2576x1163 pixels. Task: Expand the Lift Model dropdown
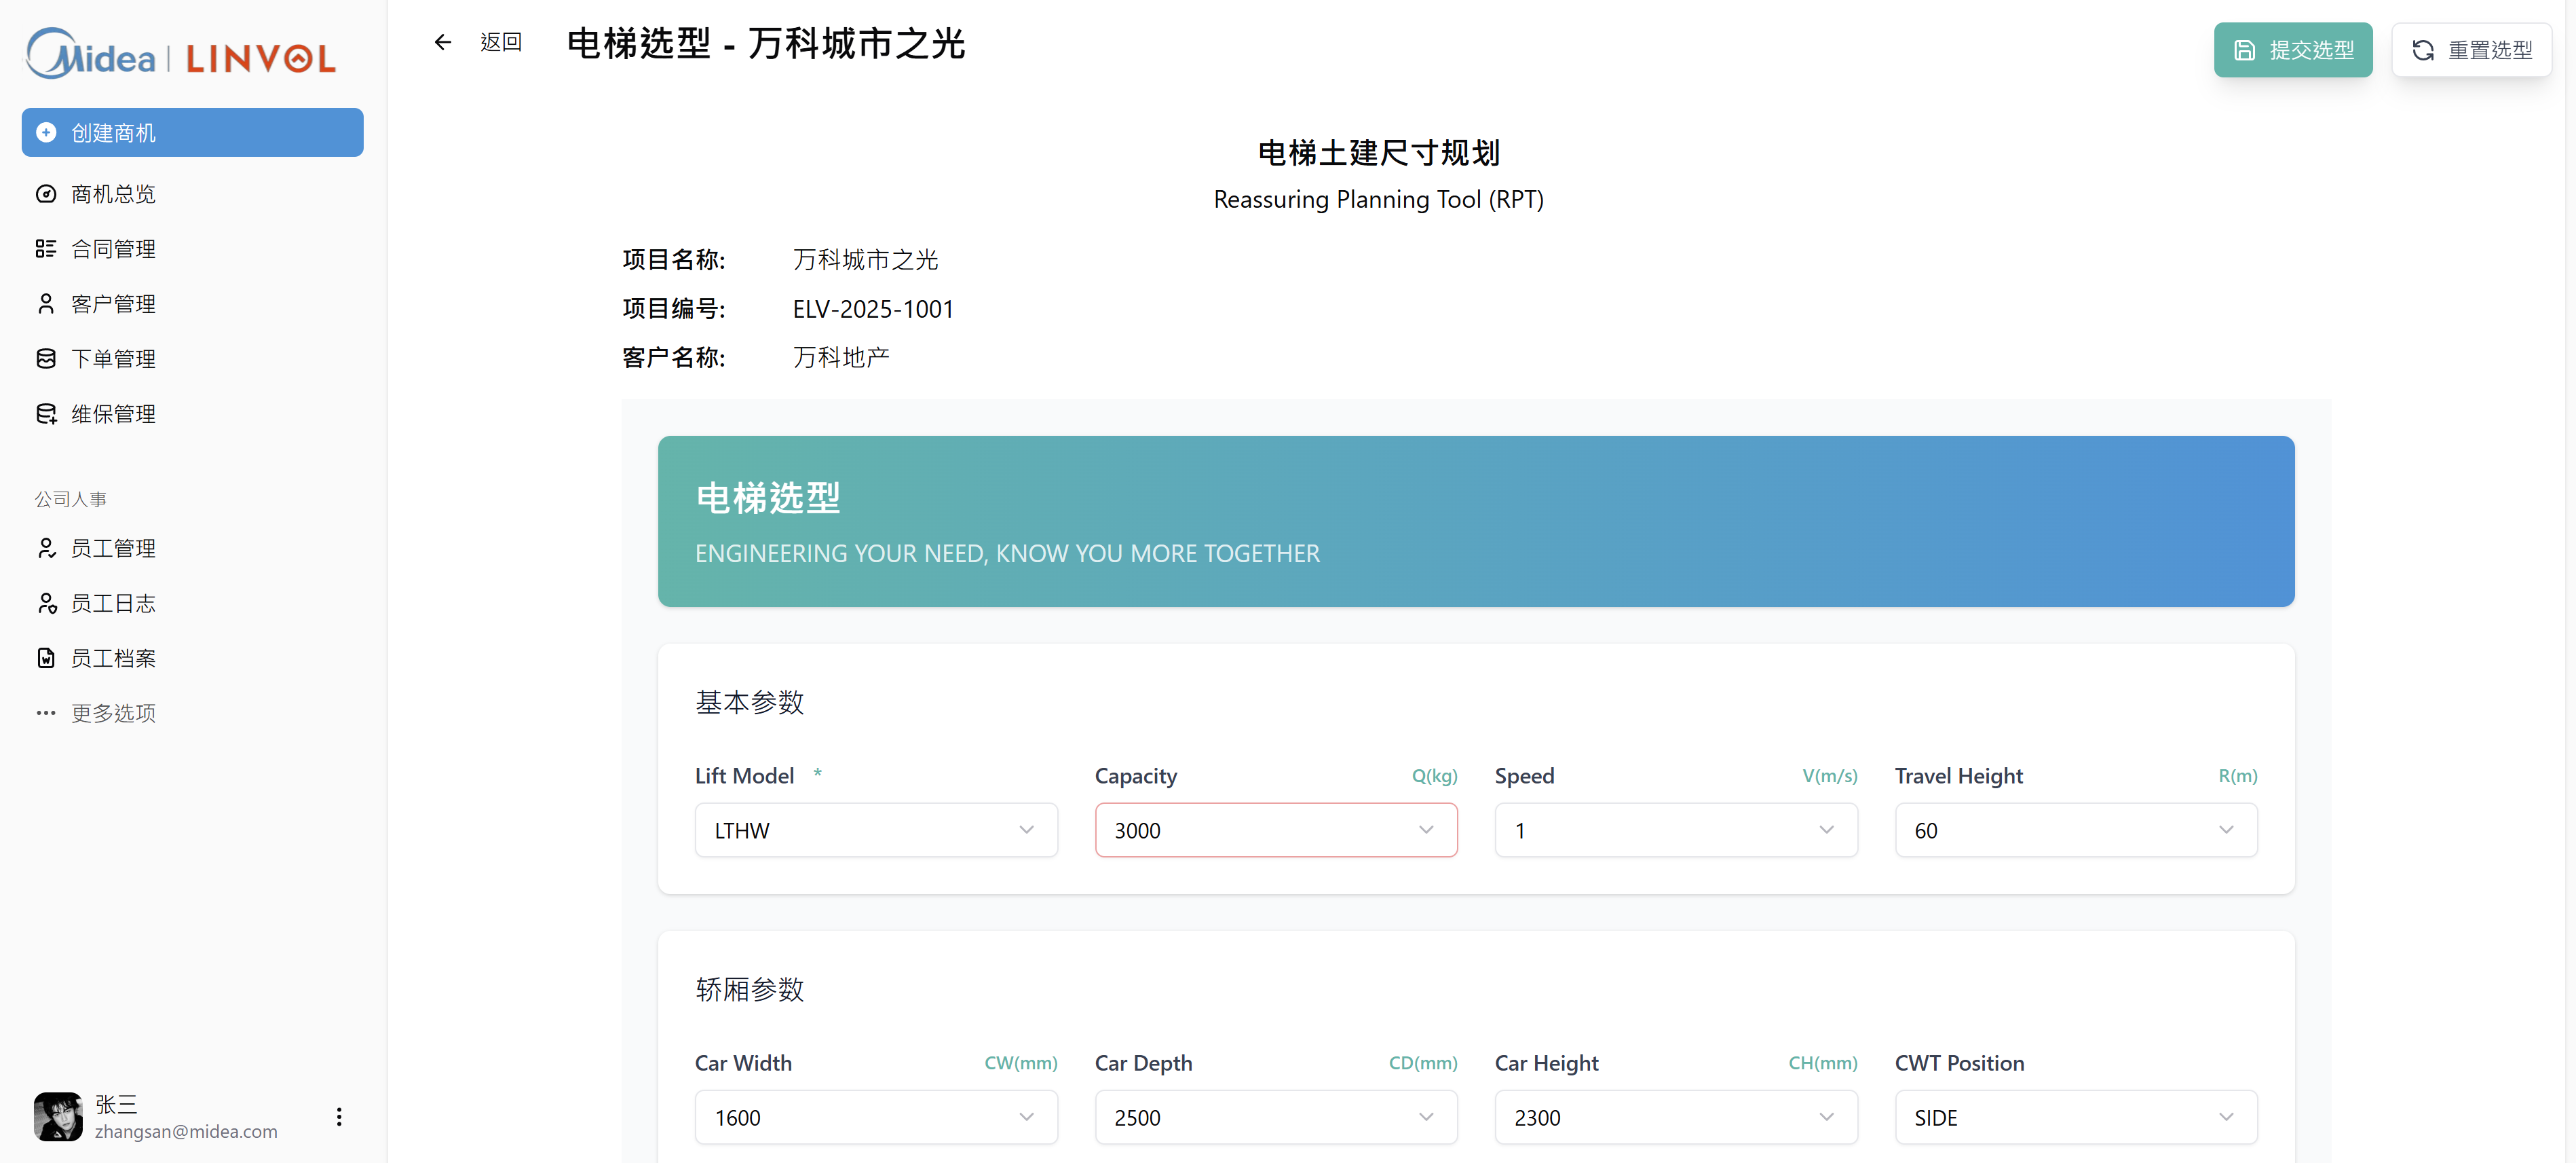pos(875,831)
